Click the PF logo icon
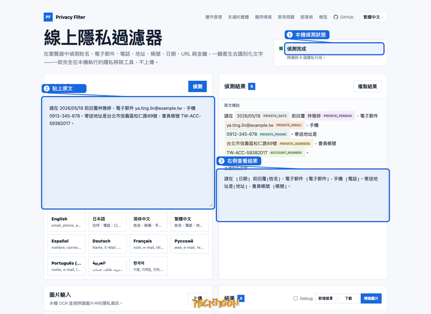The image size is (431, 314). 48,17
